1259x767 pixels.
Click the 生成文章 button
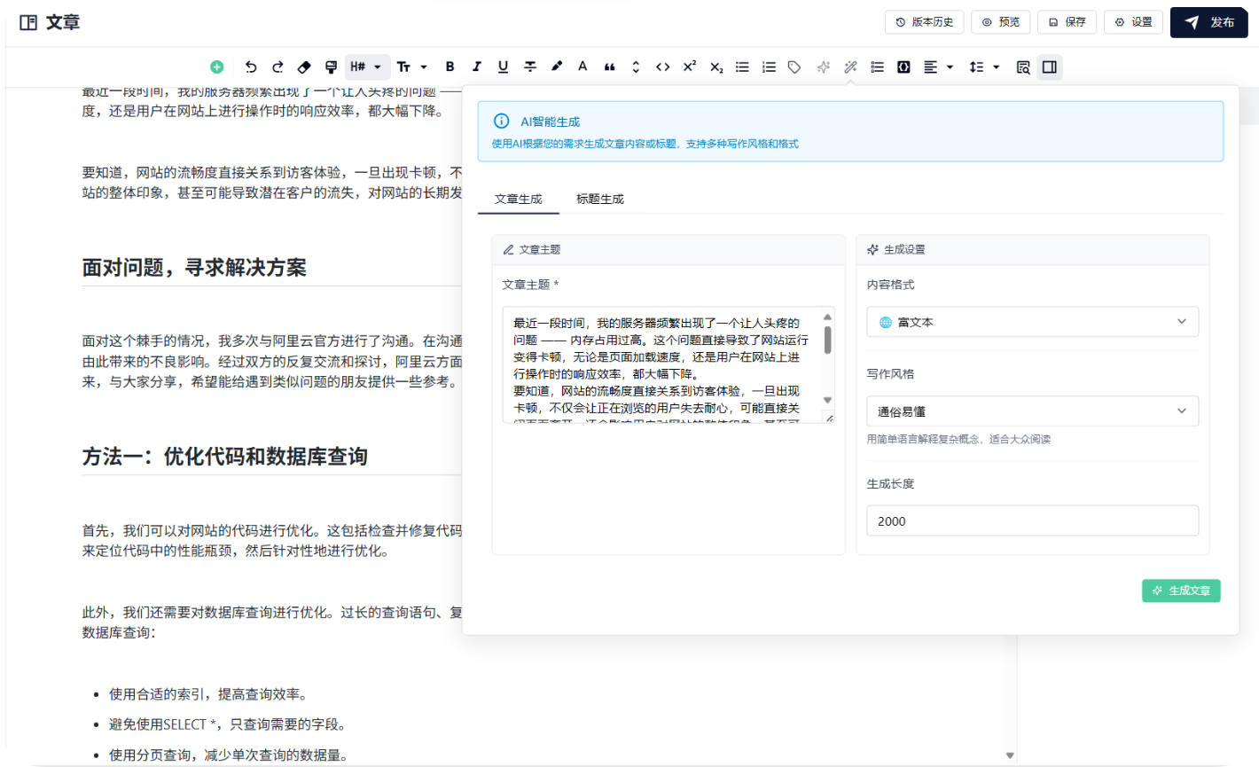tap(1180, 591)
